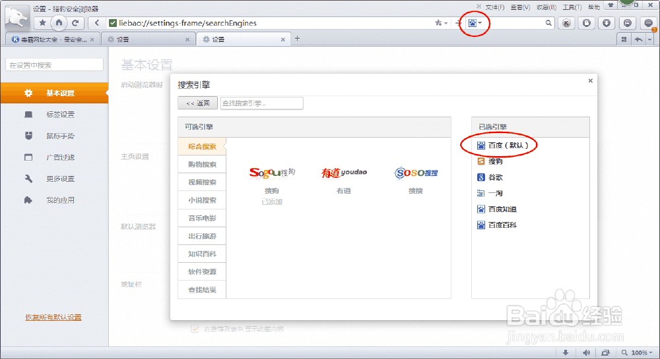Select 搜狗 in selected engines list
Image resolution: width=660 pixels, height=359 pixels.
[490, 161]
